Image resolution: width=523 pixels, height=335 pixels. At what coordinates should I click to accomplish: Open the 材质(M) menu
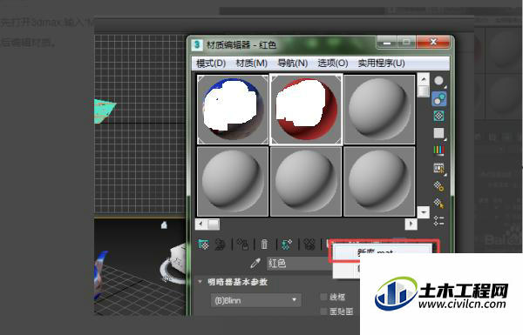(252, 63)
